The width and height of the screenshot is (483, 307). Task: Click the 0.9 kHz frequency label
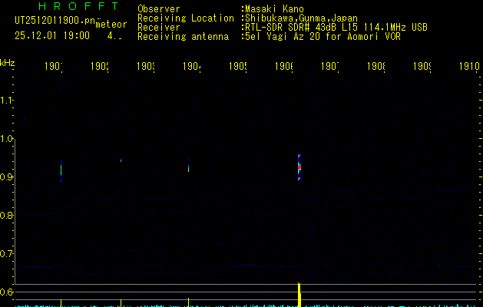[6, 177]
